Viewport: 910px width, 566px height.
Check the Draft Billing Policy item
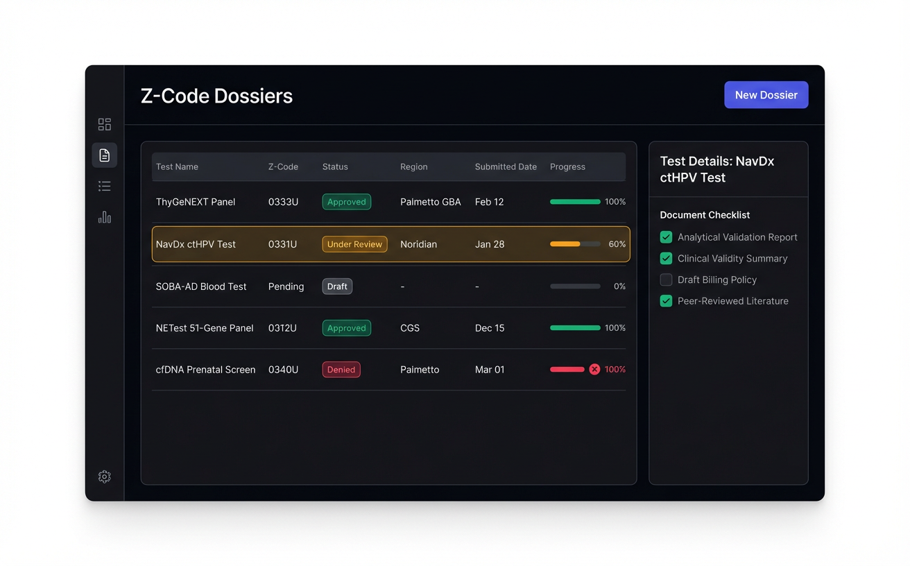click(x=666, y=280)
